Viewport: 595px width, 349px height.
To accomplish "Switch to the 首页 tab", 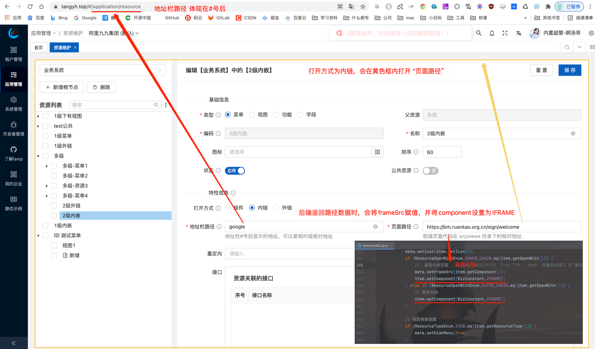I will tap(39, 47).
